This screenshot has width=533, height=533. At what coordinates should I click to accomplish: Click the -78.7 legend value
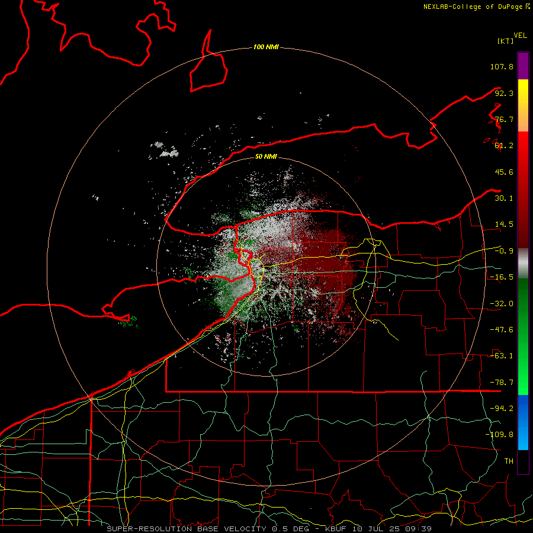(x=502, y=383)
